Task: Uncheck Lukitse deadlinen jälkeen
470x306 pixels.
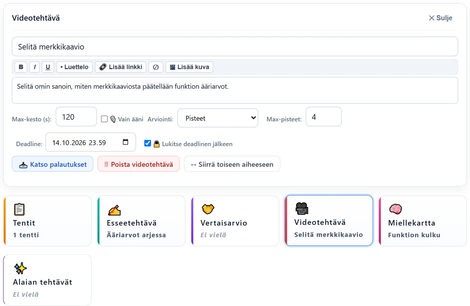Action: (x=148, y=143)
